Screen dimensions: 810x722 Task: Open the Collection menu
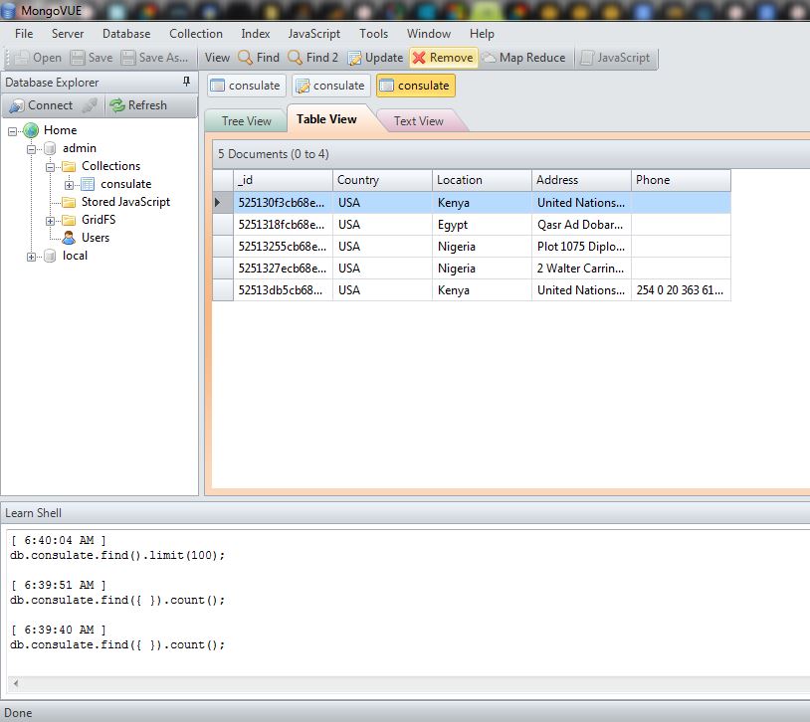tap(195, 34)
